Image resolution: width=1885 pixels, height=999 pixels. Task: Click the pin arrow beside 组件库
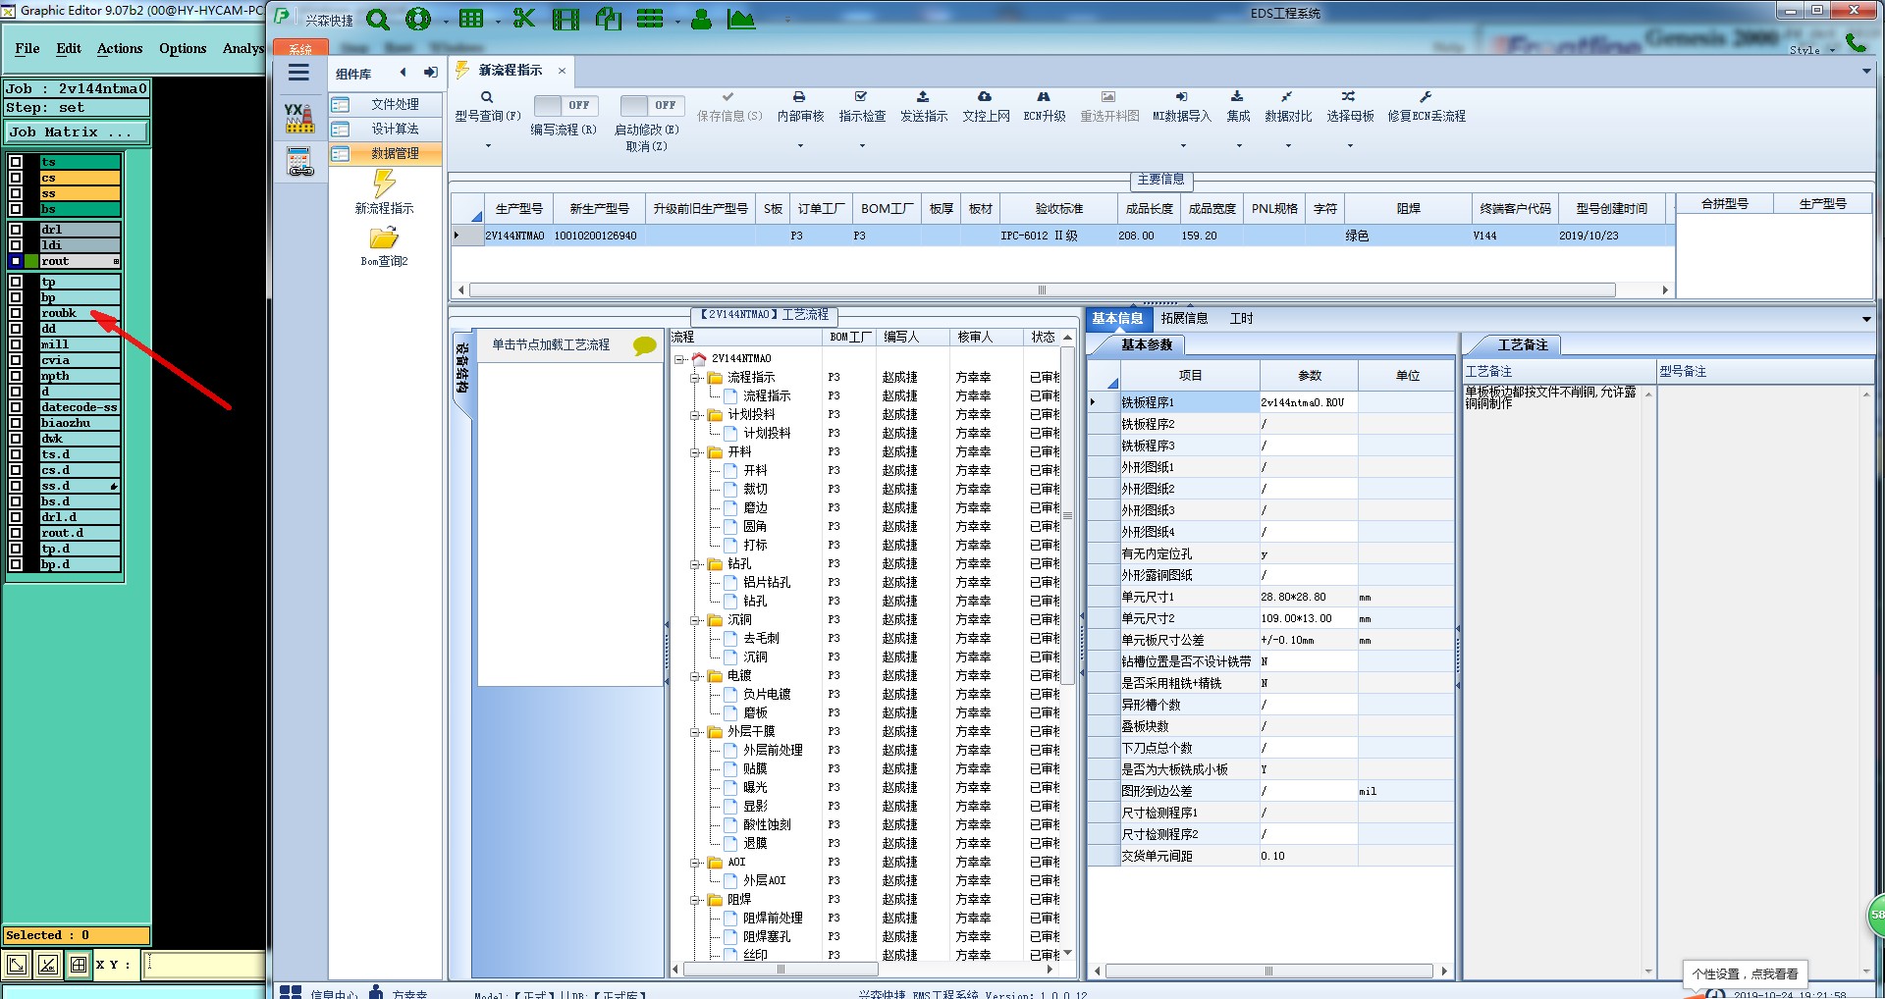pyautogui.click(x=430, y=72)
